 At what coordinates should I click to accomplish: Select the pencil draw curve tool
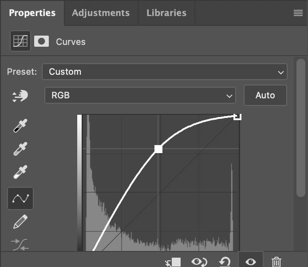coord(20,222)
